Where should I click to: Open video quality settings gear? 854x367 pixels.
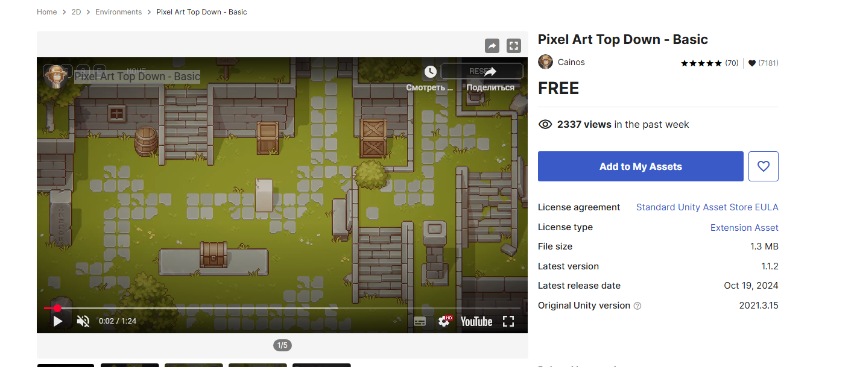tap(444, 321)
